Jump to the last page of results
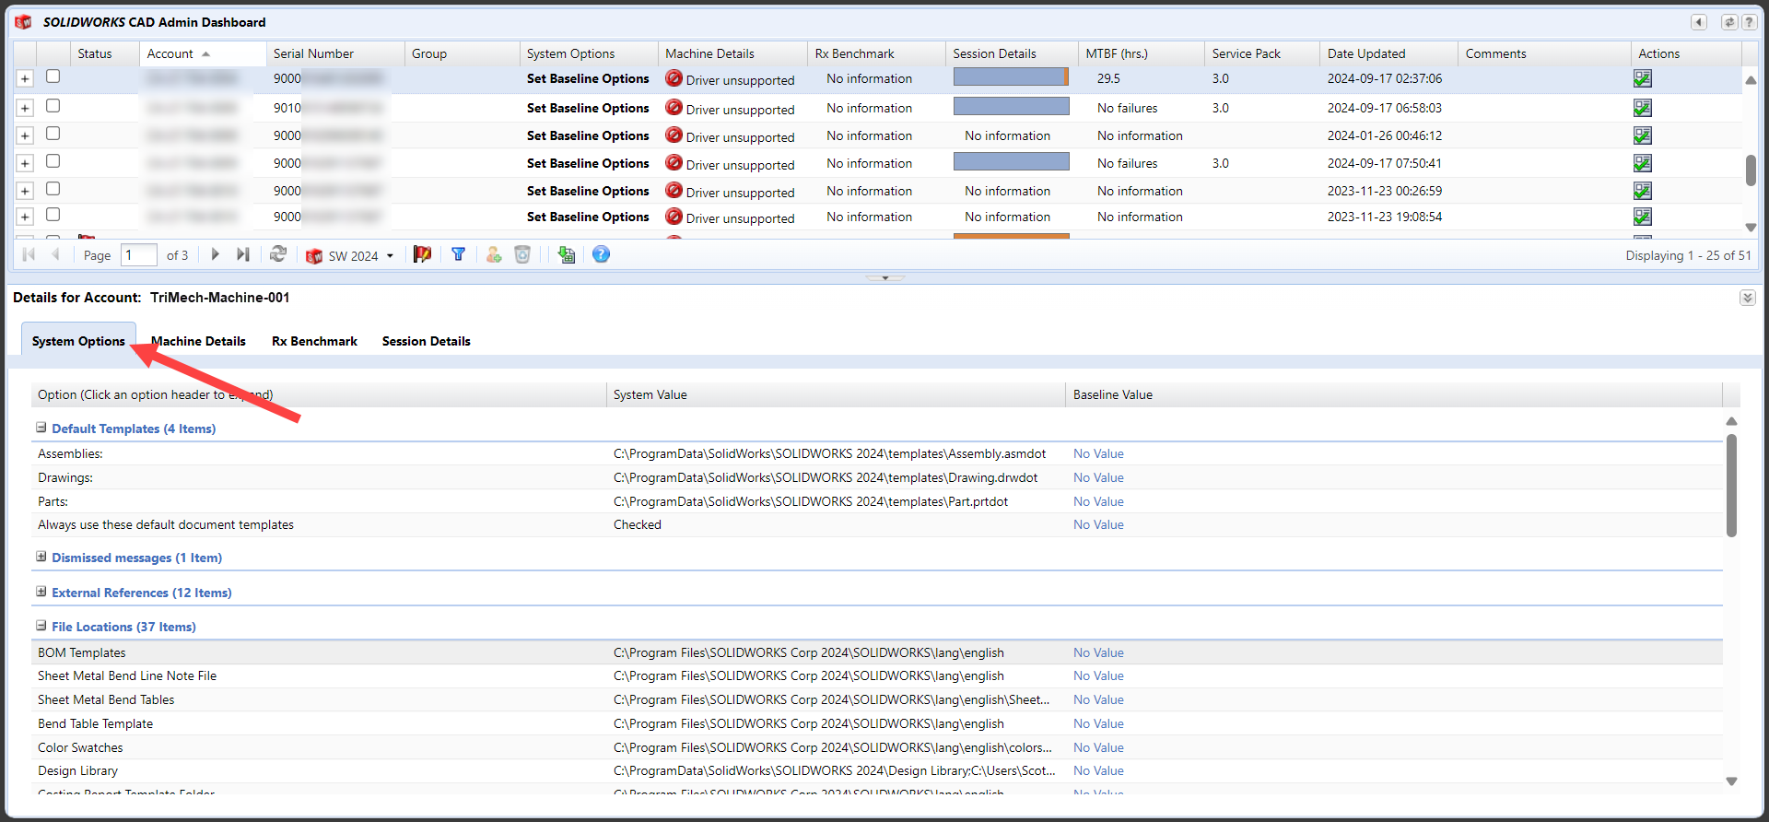This screenshot has height=822, width=1769. [242, 254]
